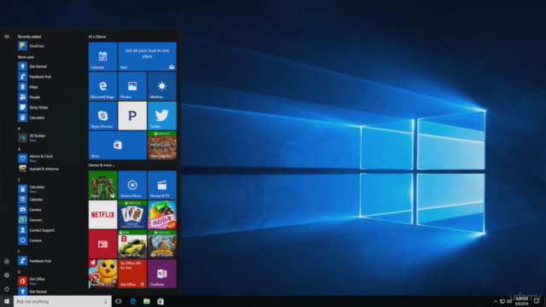The image size is (546, 307).
Task: Launch the Netflix tile
Action: 102,214
